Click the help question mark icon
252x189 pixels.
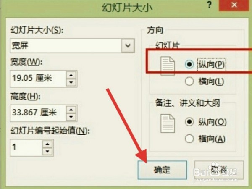209,5
